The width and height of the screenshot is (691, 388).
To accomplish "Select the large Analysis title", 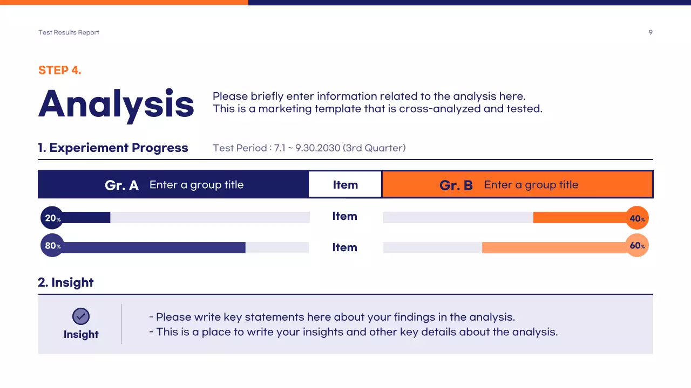I will tap(116, 103).
